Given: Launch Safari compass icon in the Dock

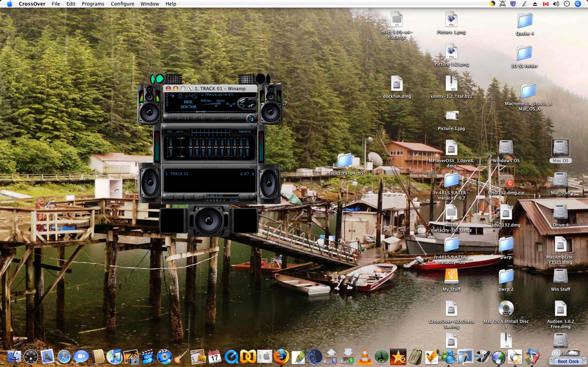Looking at the screenshot, I should (64, 356).
